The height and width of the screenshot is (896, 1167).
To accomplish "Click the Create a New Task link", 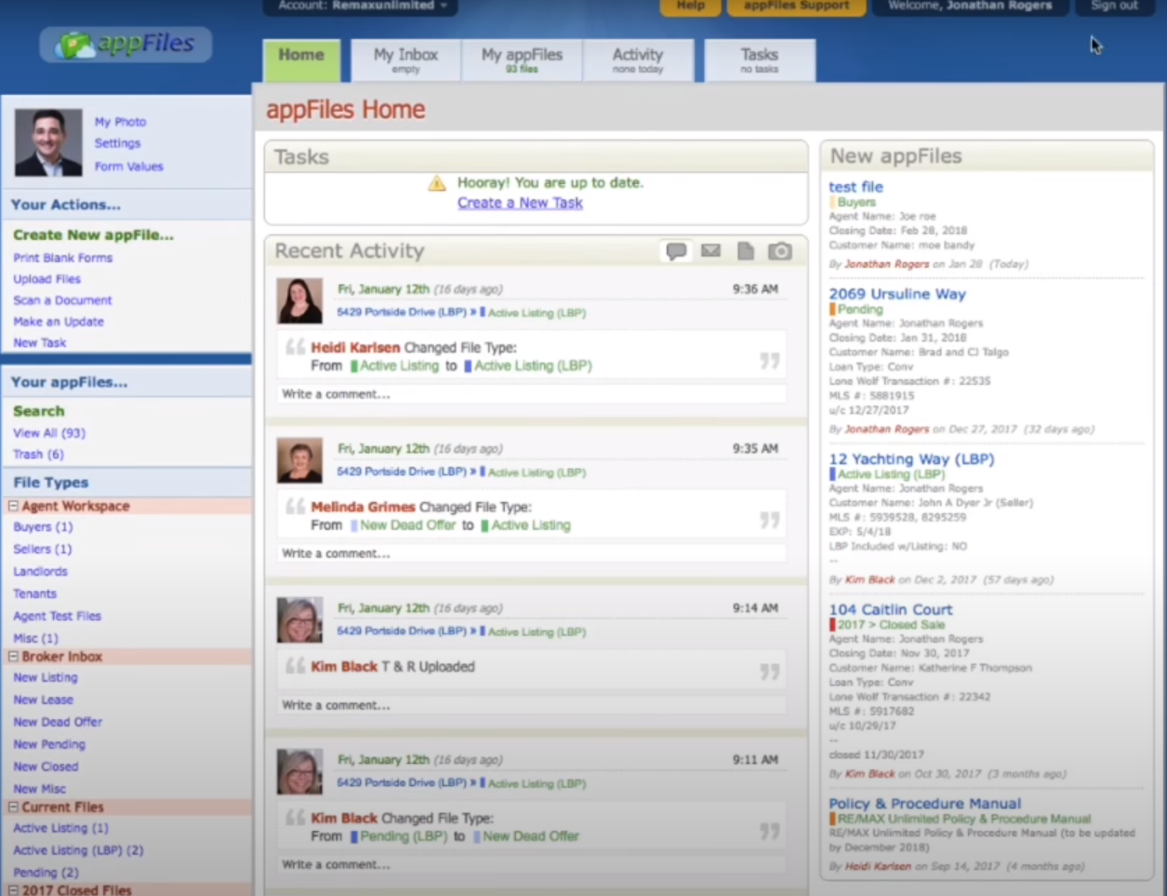I will [519, 203].
